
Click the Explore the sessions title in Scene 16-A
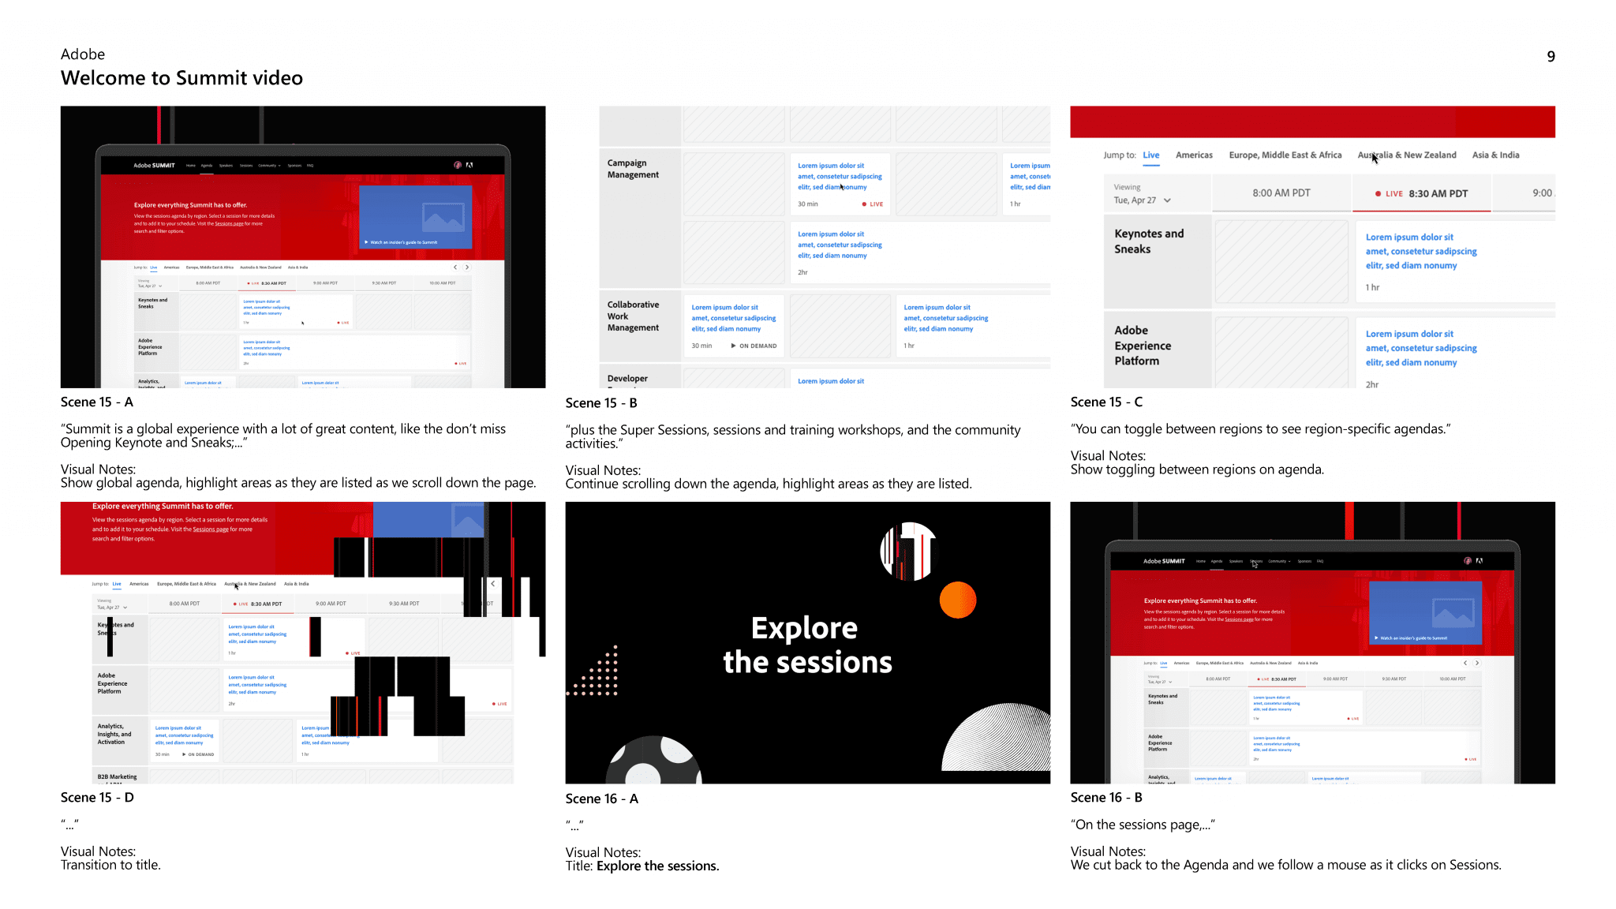807,645
